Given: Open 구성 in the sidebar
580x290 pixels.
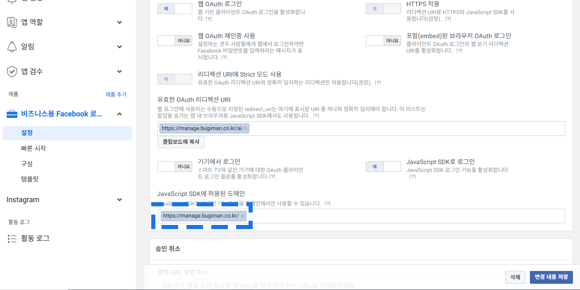Looking at the screenshot, I should (x=27, y=164).
